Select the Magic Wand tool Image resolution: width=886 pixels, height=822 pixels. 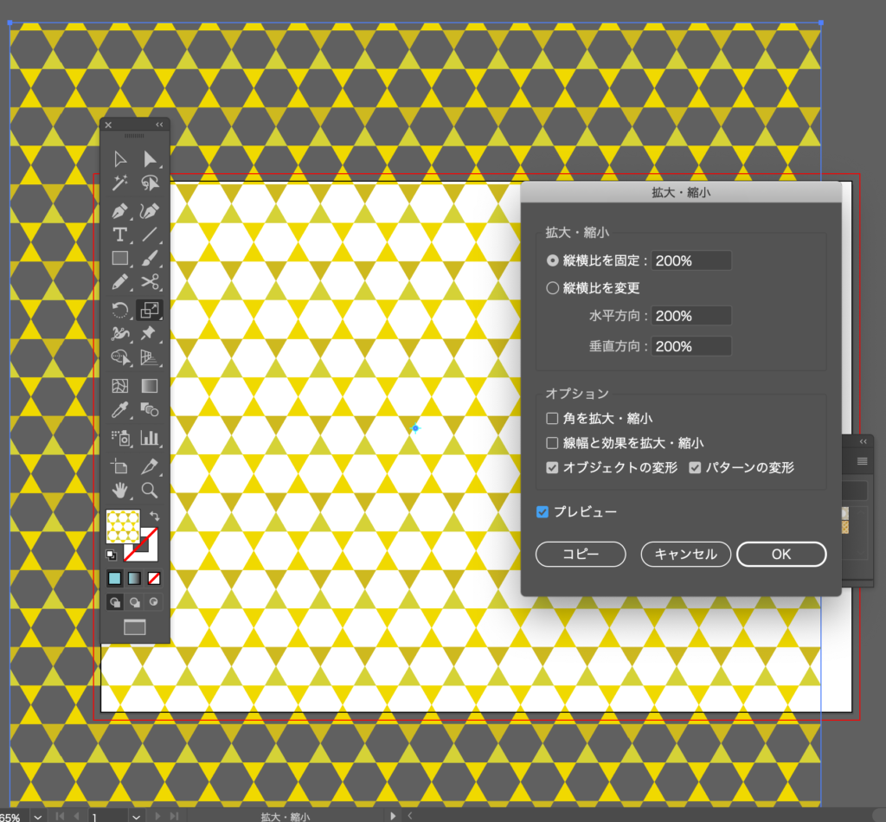[120, 183]
